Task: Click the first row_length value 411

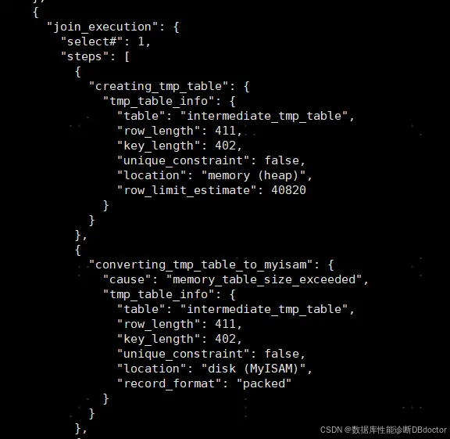Action: (225, 131)
